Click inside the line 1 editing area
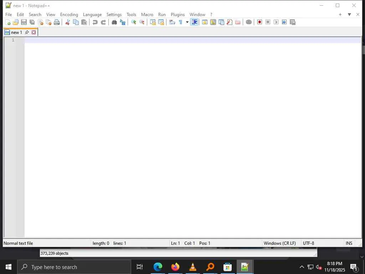Viewport: 365px width, 274px height. point(192,40)
